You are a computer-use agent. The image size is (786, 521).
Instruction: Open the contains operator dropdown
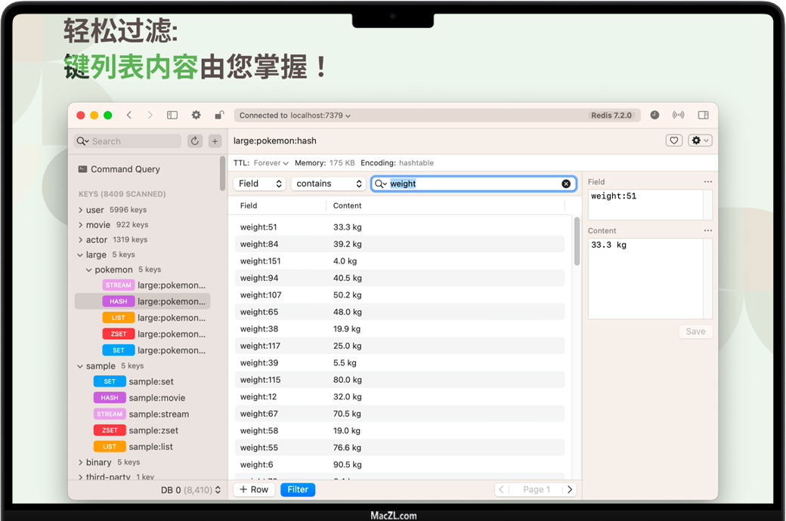[x=329, y=183]
